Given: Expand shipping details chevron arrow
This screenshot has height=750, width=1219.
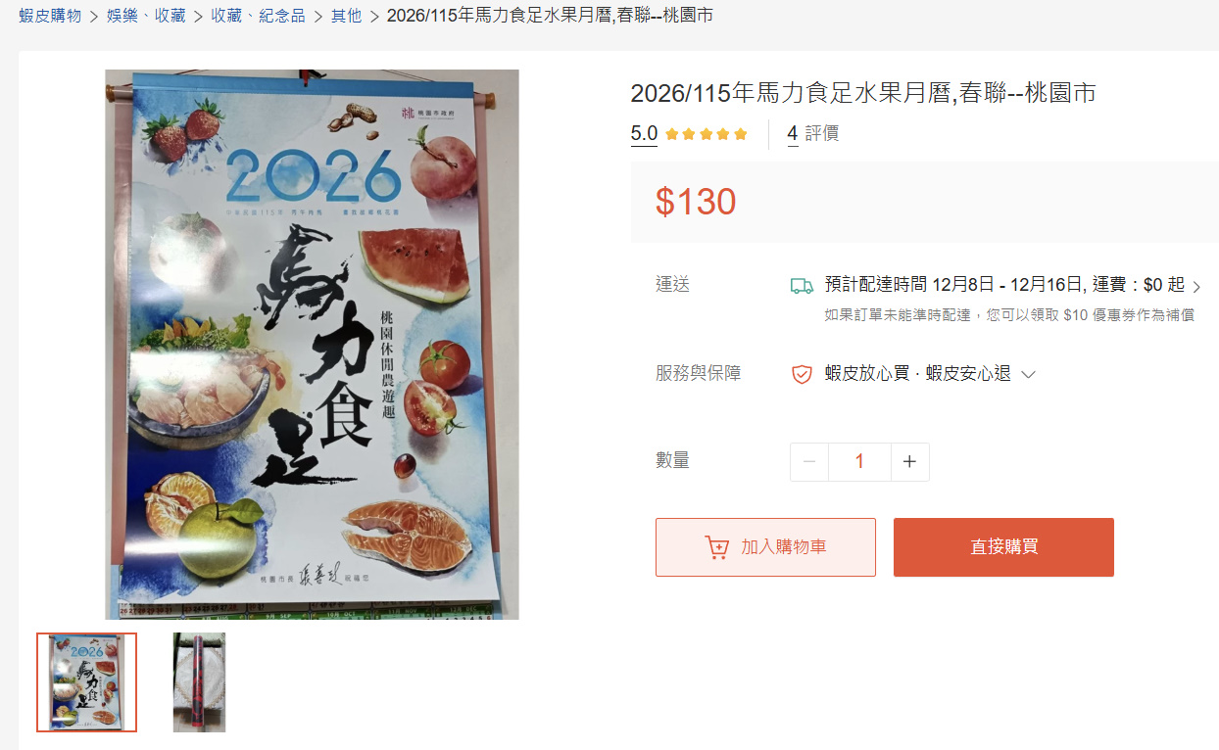Looking at the screenshot, I should 1195,287.
